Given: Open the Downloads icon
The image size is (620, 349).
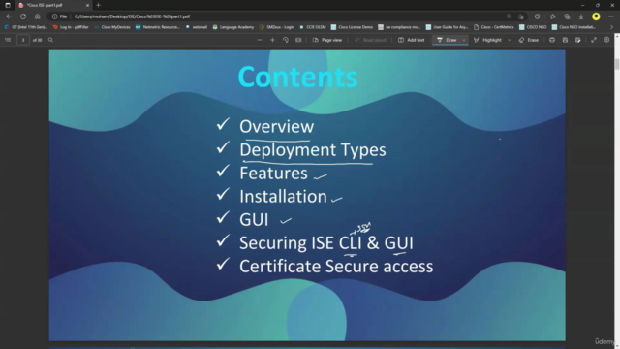Looking at the screenshot, I should click(581, 16).
